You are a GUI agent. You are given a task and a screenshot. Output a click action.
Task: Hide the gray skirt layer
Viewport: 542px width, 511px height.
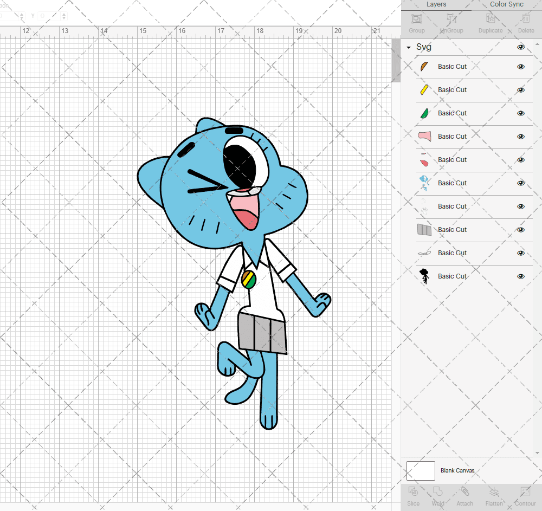pos(520,230)
